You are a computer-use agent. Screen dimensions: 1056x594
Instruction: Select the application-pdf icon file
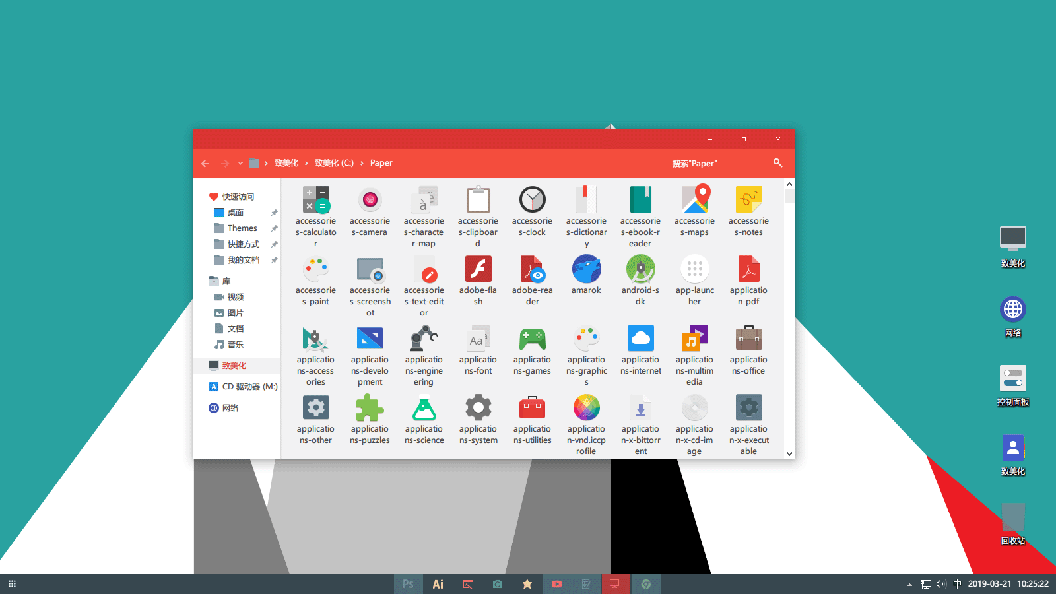748,280
